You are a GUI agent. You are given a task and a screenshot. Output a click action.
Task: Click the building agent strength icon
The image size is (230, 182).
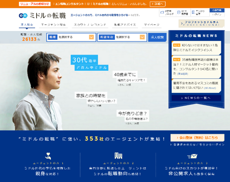[118, 155]
